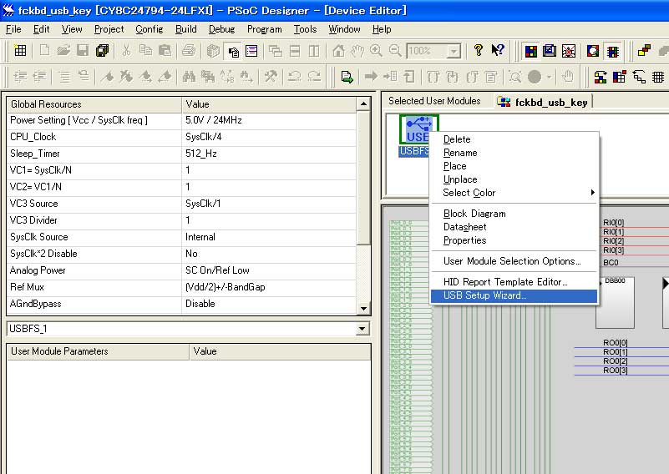669x474 pixels.
Task: Click the Global Resources column header
Action: pyautogui.click(x=94, y=104)
